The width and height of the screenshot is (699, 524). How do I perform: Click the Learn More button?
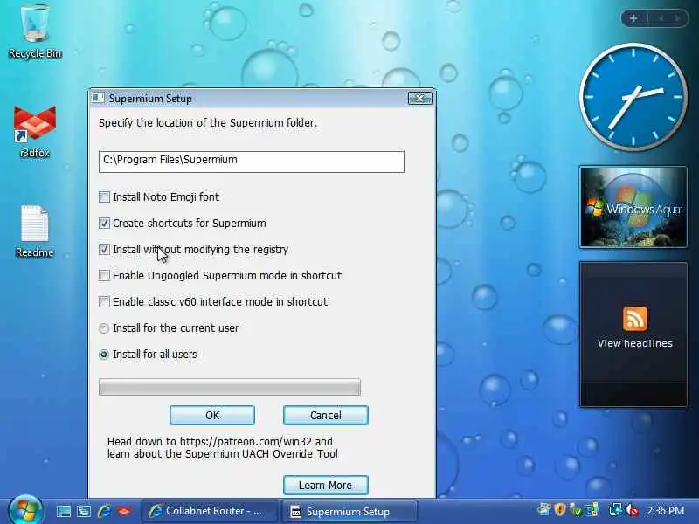coord(325,485)
